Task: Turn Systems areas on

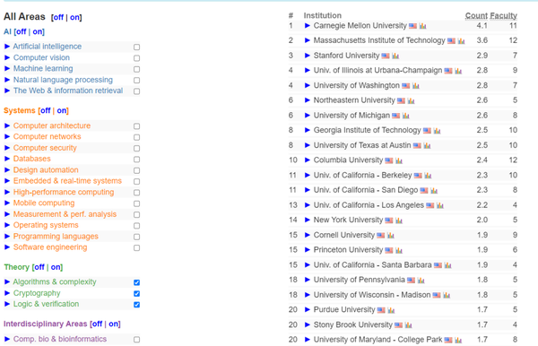Action: pyautogui.click(x=62, y=110)
